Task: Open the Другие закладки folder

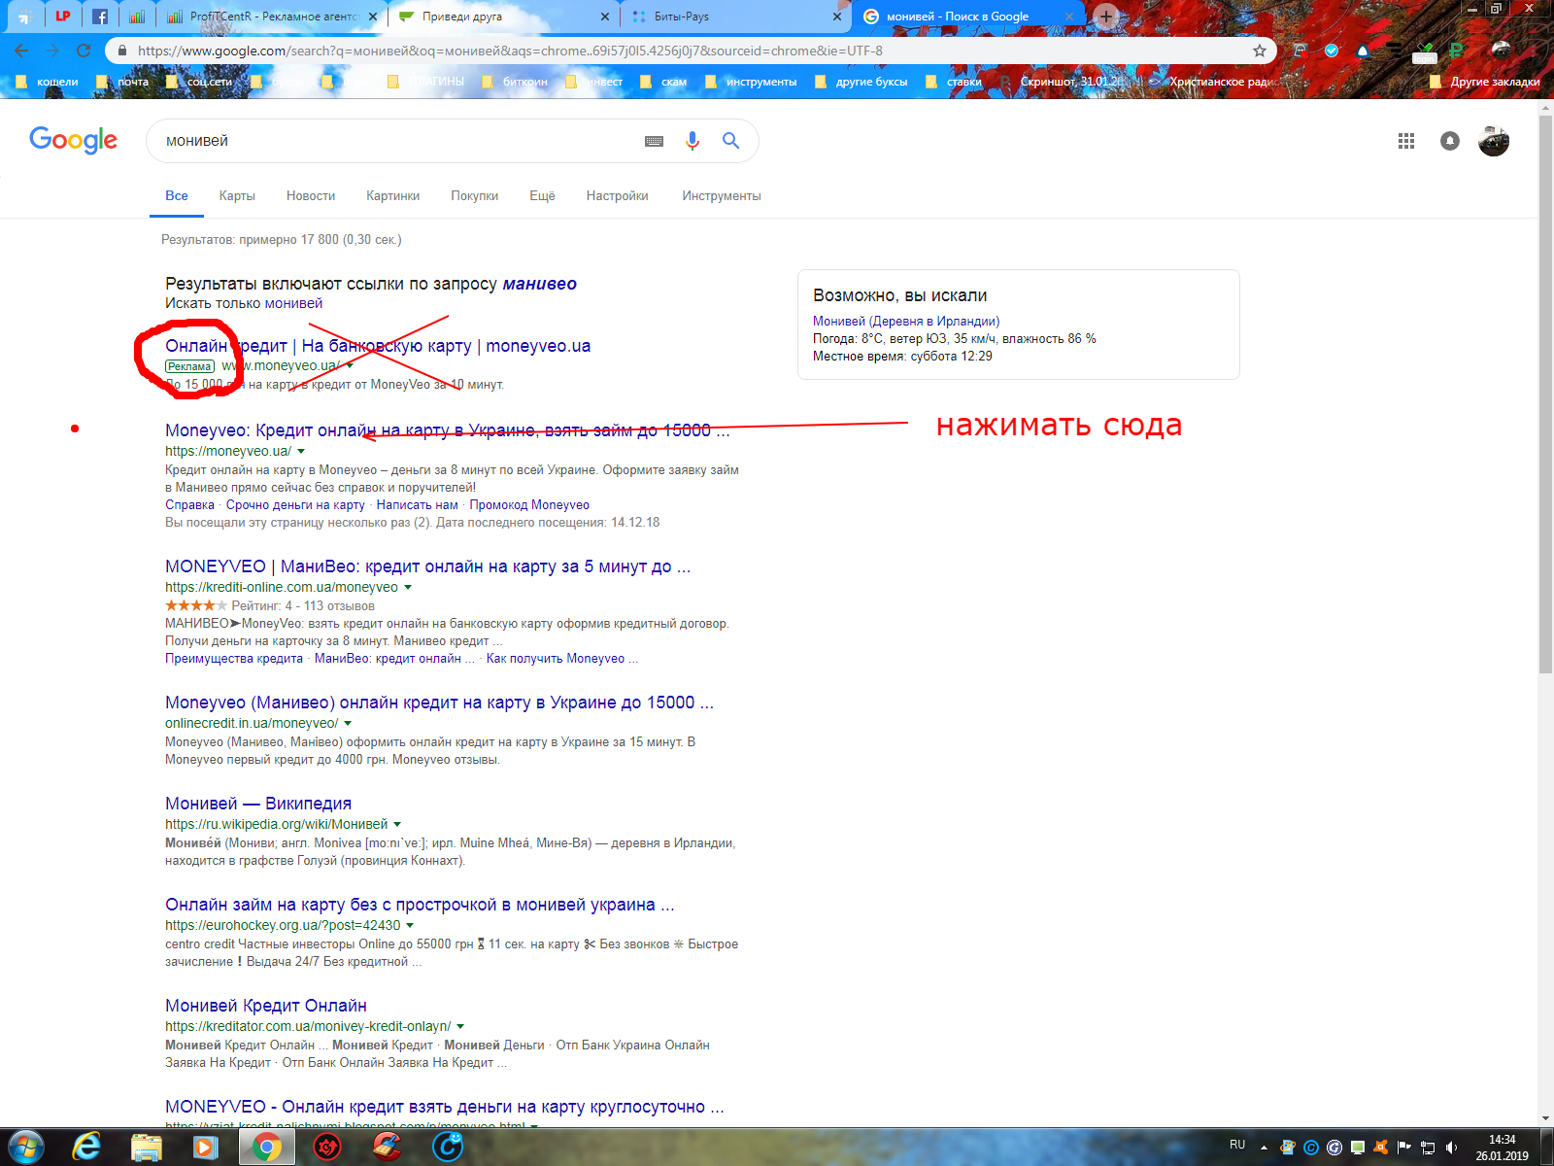Action: (1485, 82)
